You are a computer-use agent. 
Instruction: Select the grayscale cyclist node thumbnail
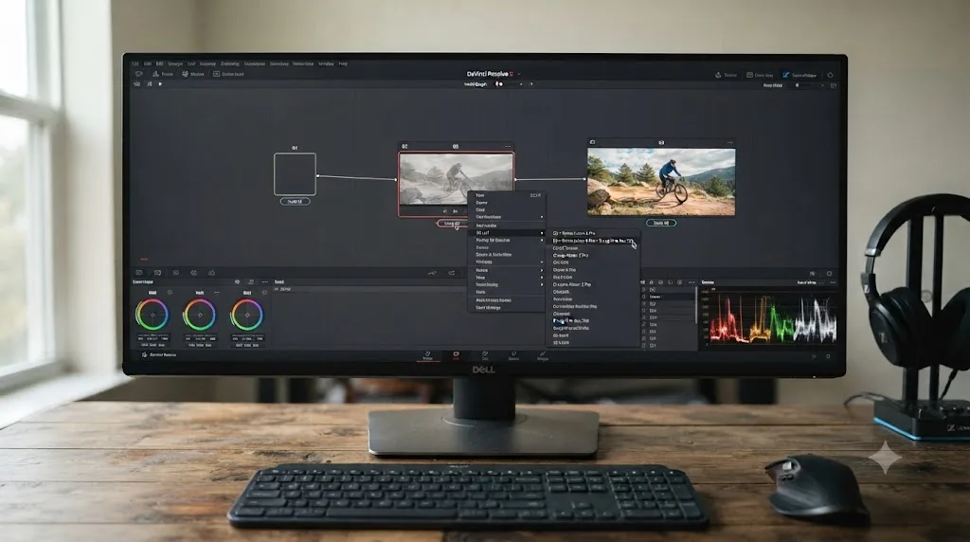coord(456,179)
